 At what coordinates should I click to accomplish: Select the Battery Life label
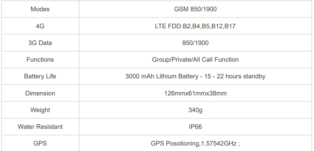[x=40, y=76]
